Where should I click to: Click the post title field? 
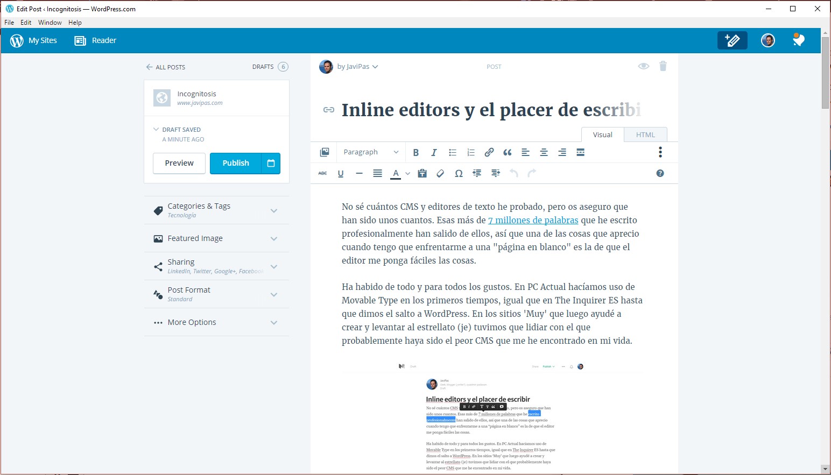coord(491,110)
